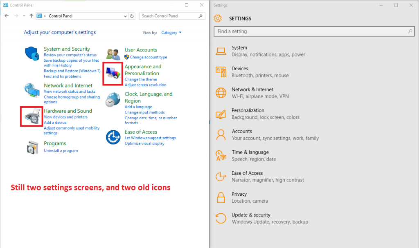Click Optimize visual display link
419x248 pixels.
click(x=144, y=143)
